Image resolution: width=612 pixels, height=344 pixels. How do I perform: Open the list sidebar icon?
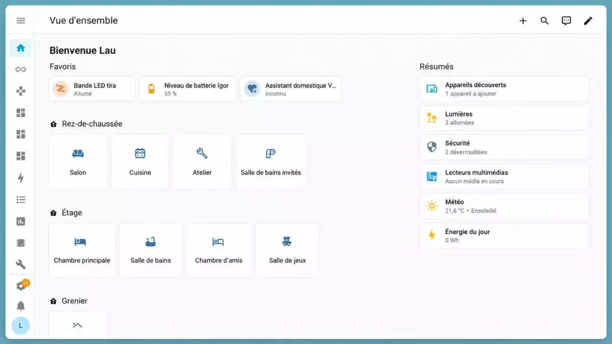pyautogui.click(x=20, y=199)
